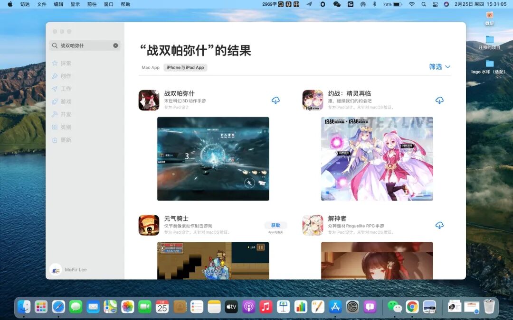Open Apple TV from the dock

pyautogui.click(x=231, y=307)
